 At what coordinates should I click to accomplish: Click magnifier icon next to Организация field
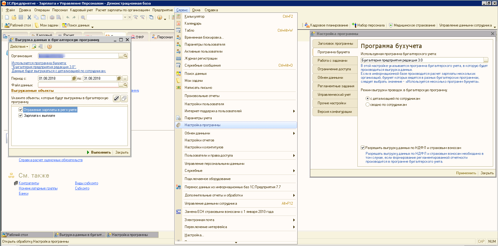pos(125,56)
